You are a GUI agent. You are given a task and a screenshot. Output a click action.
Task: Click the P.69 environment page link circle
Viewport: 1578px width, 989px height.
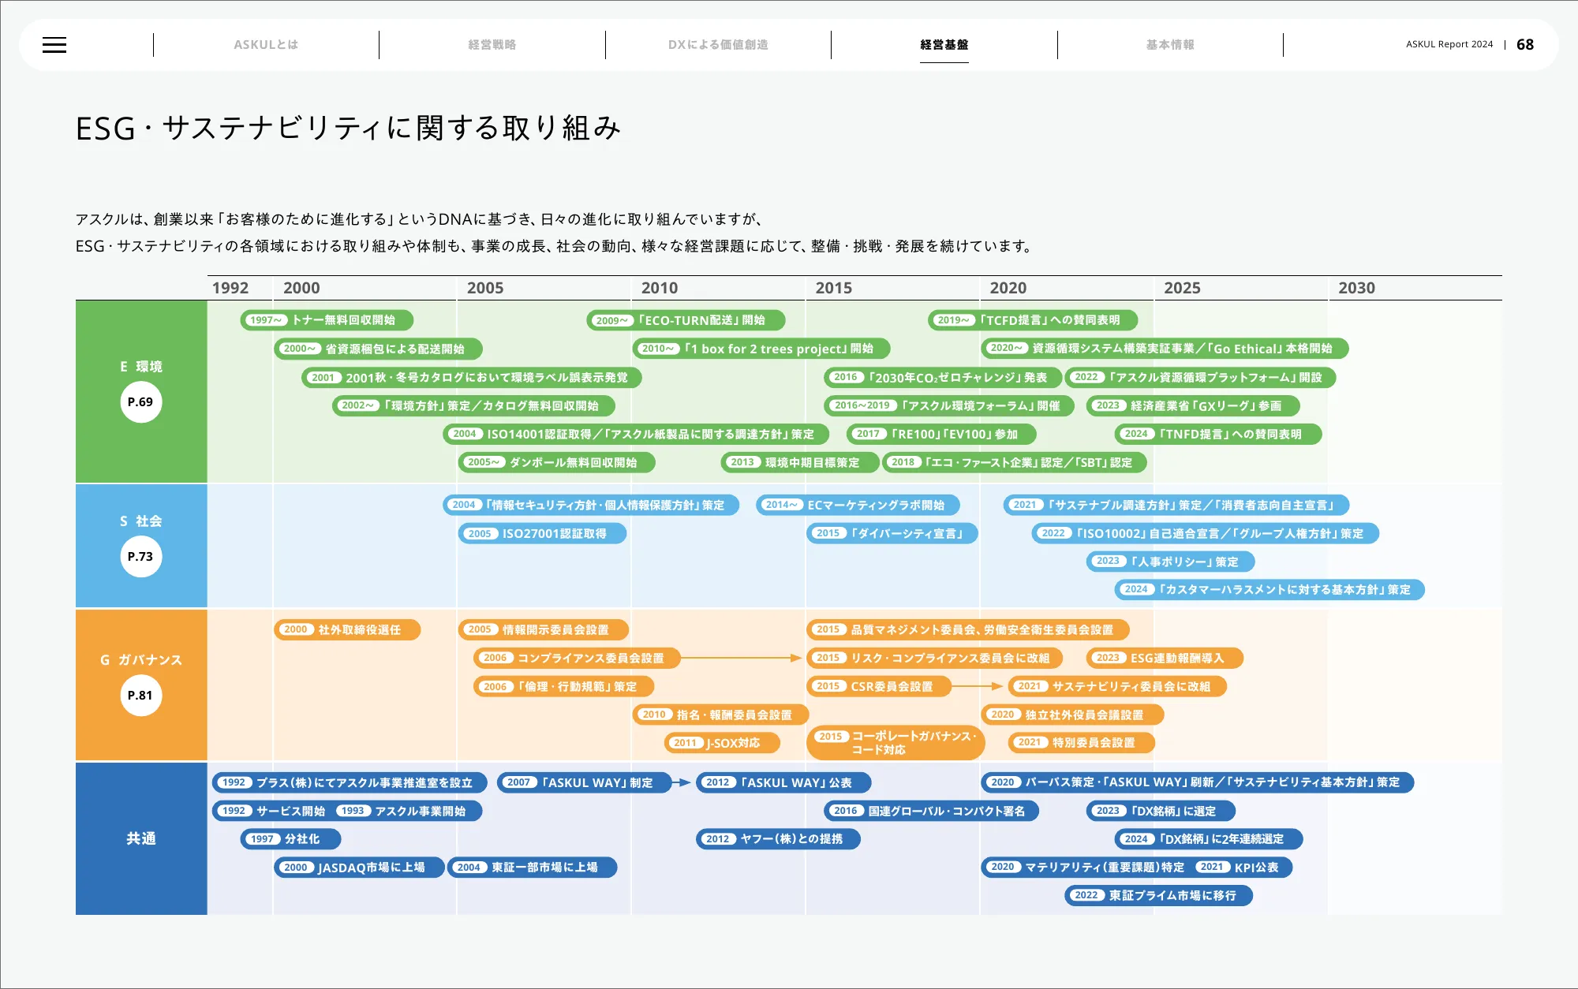pos(140,402)
